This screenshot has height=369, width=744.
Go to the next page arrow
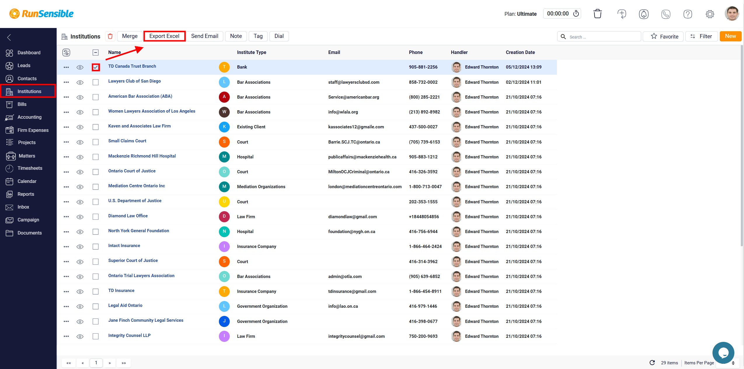pyautogui.click(x=110, y=363)
